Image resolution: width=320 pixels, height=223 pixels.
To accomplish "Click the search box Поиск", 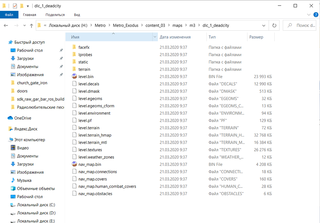I will coord(299,25).
